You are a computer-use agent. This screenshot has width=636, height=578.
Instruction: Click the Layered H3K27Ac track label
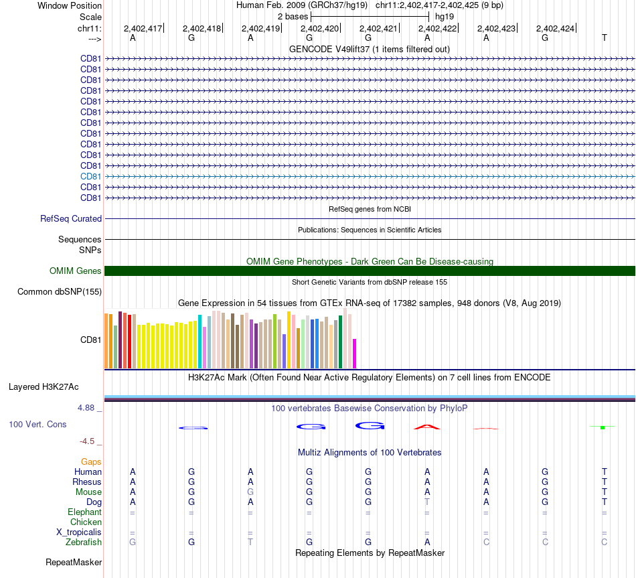pos(44,387)
